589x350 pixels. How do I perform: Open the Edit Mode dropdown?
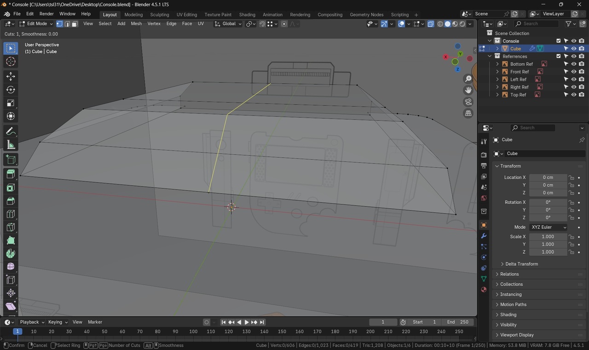click(36, 24)
